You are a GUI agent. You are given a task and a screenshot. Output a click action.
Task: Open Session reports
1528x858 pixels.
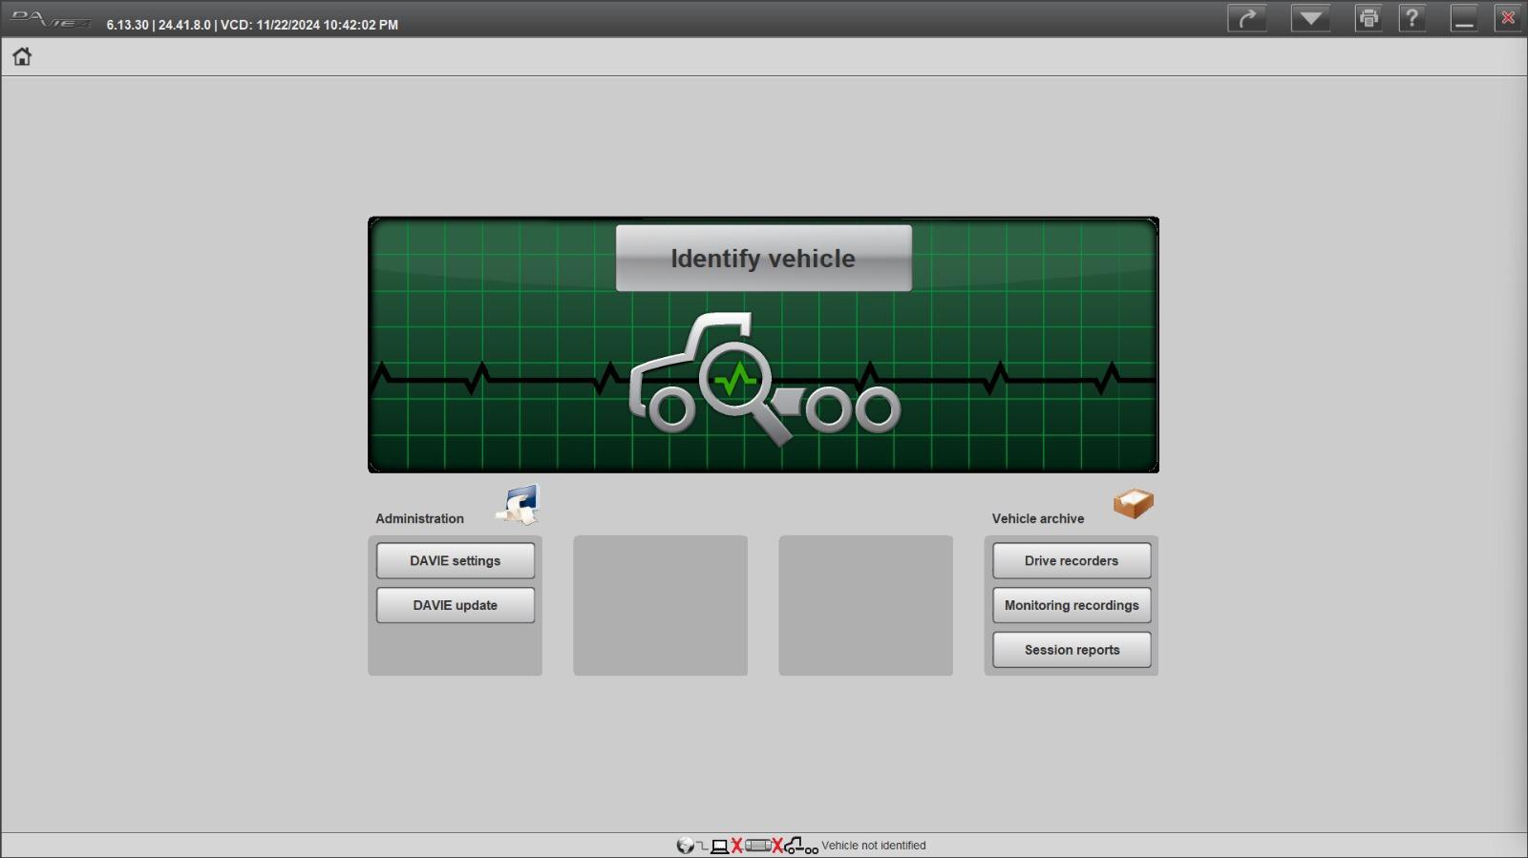click(x=1072, y=650)
